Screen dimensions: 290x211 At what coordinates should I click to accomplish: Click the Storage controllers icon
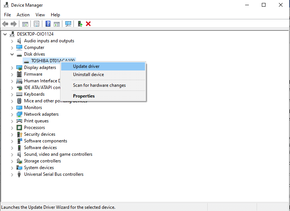coord(19,161)
